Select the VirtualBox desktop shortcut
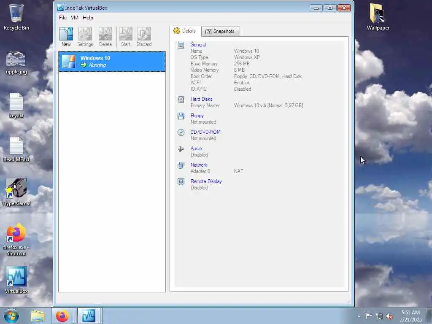Screen dimensions: 432x324 coord(16,280)
